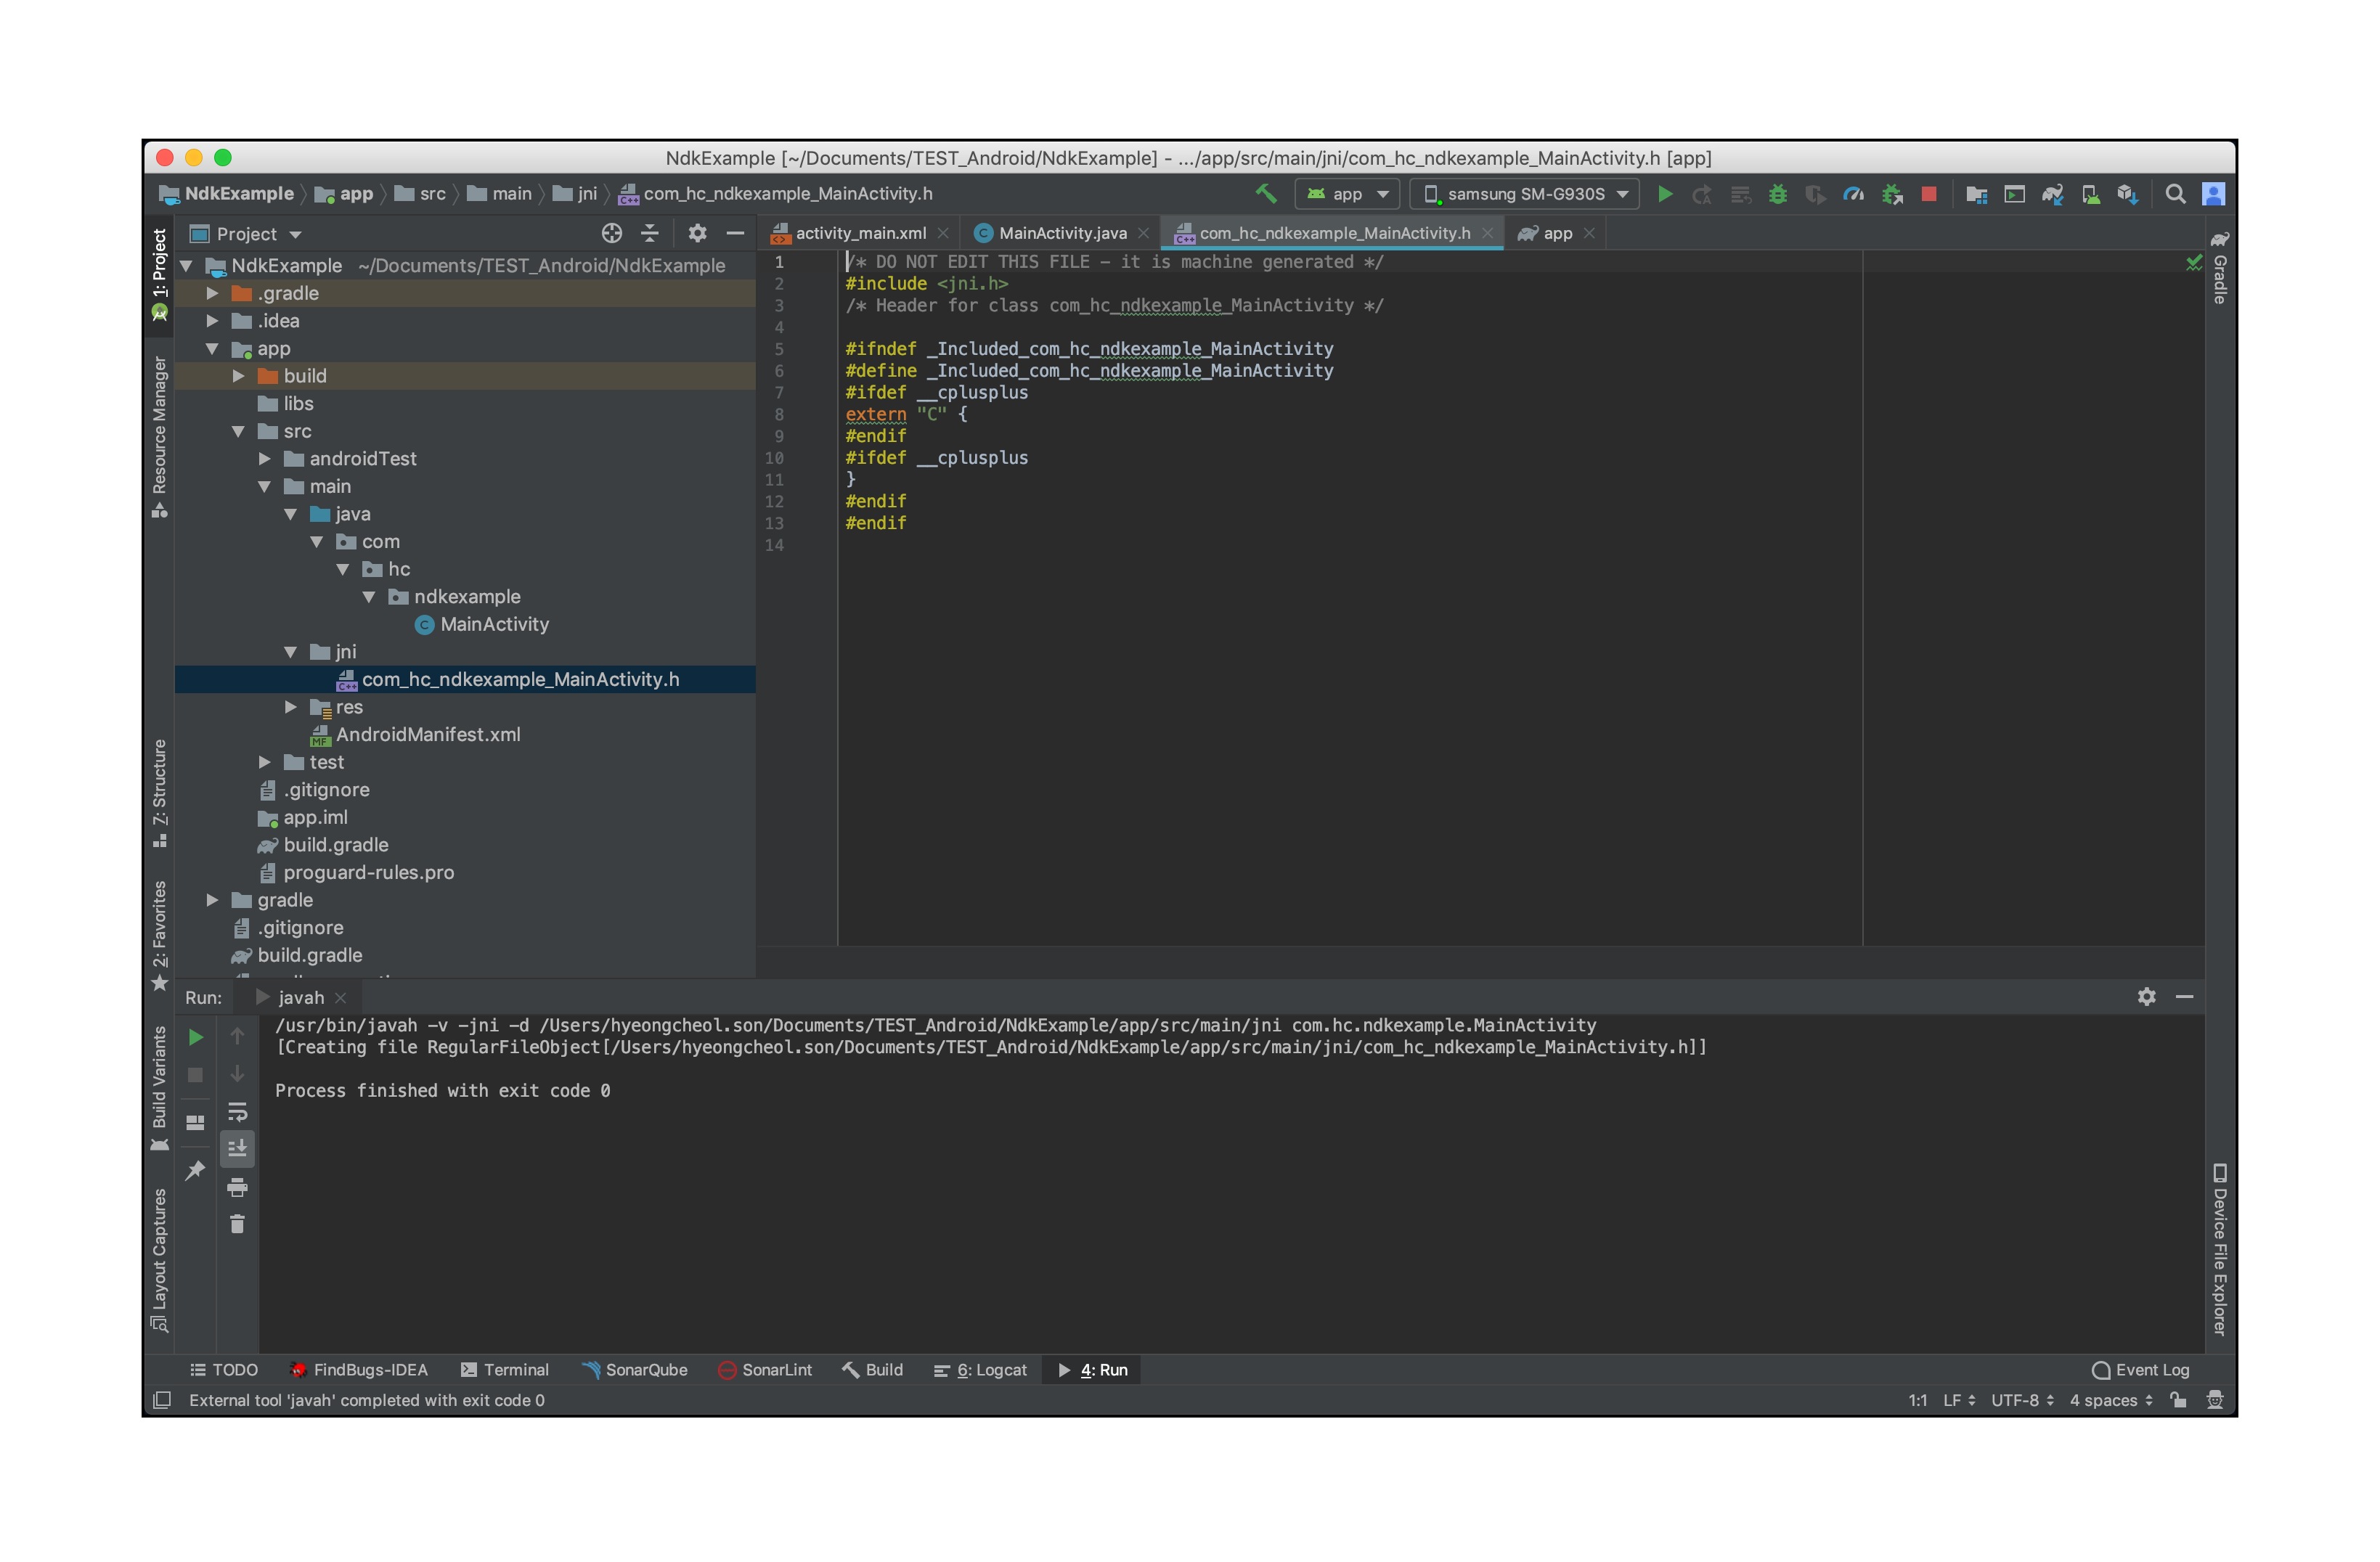Select AndroidManifest.xml in project tree
Screen dimensions: 2380x1562
click(x=427, y=735)
